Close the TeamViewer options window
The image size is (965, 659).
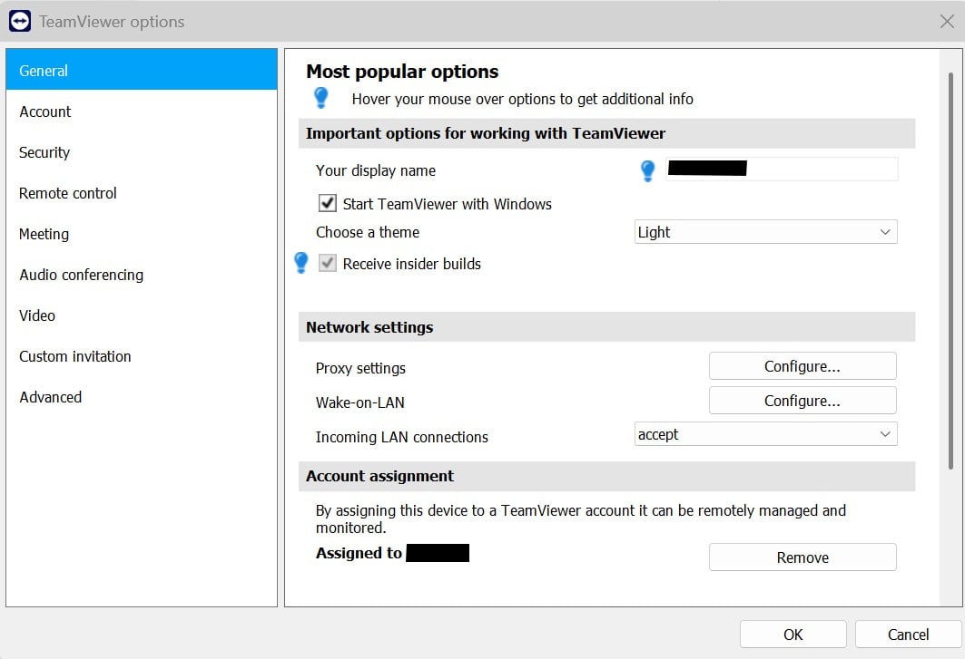click(947, 22)
